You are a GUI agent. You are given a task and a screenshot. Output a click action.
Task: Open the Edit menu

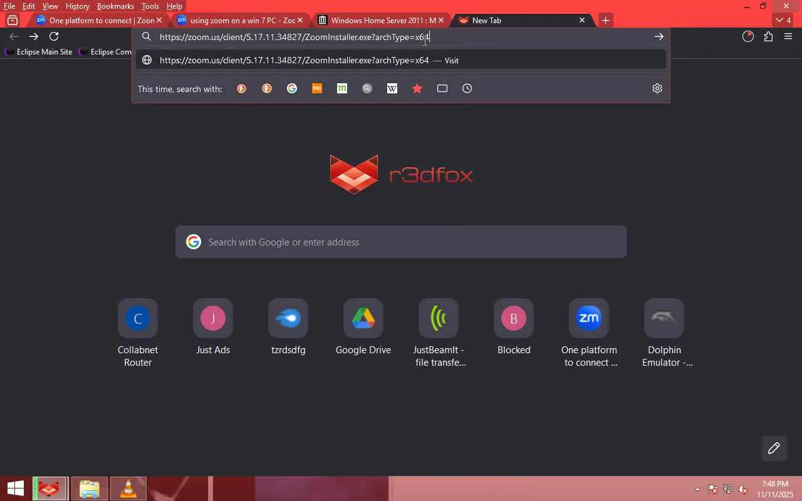pos(29,6)
